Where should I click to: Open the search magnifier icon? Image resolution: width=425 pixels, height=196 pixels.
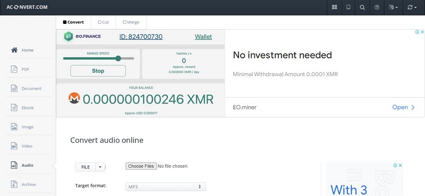(x=362, y=7)
